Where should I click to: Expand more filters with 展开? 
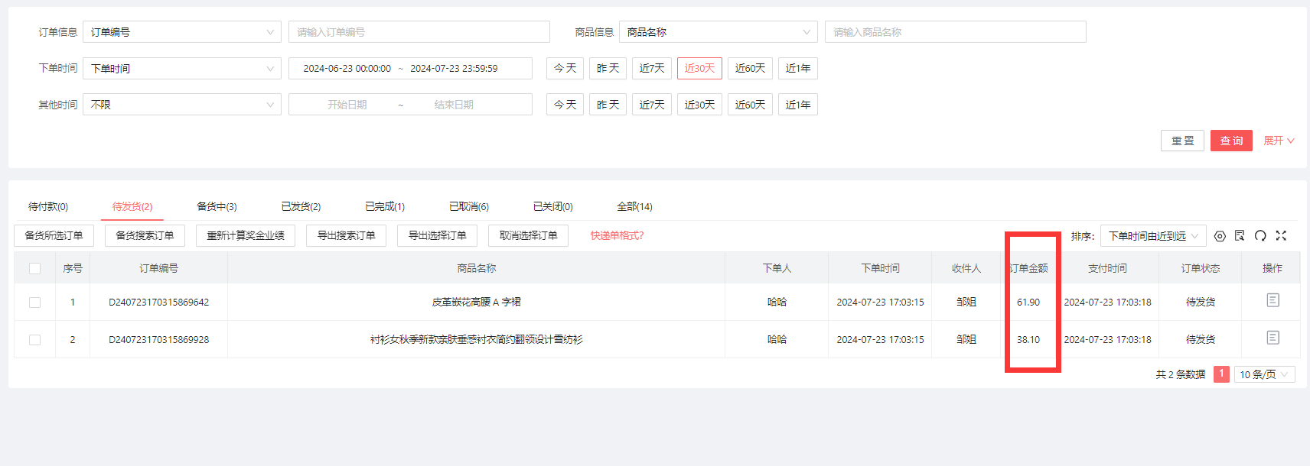(x=1278, y=141)
